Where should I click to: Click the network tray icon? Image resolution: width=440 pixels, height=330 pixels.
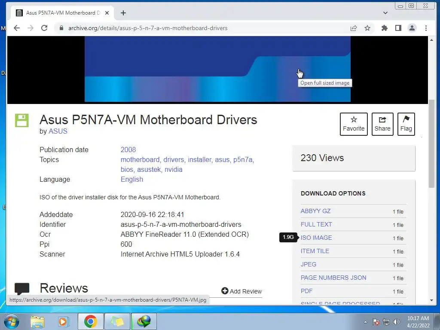click(386, 322)
